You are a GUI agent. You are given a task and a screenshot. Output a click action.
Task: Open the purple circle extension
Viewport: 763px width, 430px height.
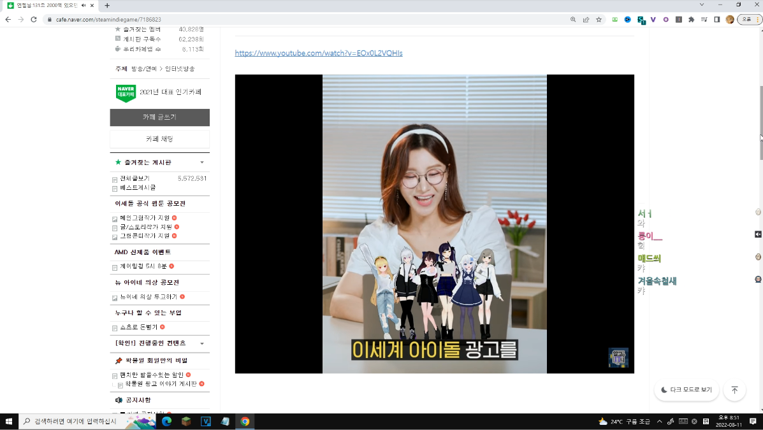pos(665,20)
